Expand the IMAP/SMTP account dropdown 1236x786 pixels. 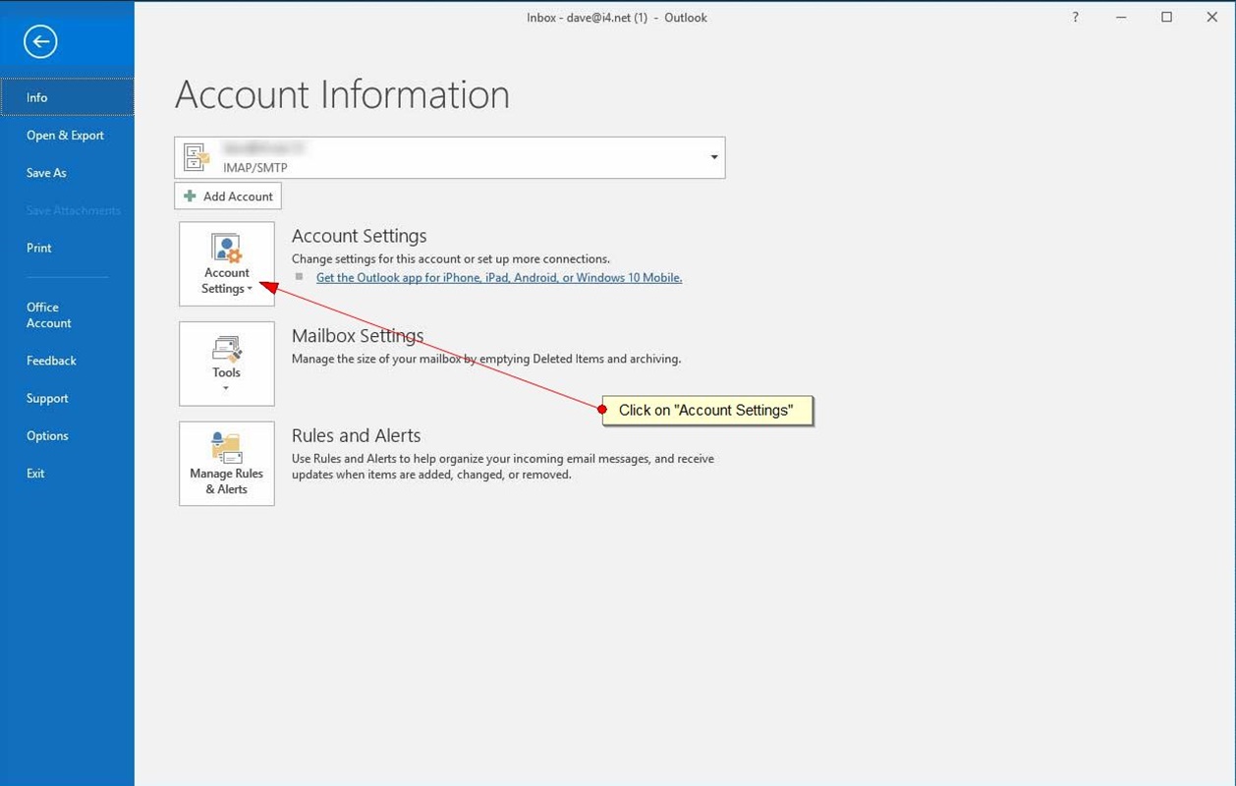714,157
